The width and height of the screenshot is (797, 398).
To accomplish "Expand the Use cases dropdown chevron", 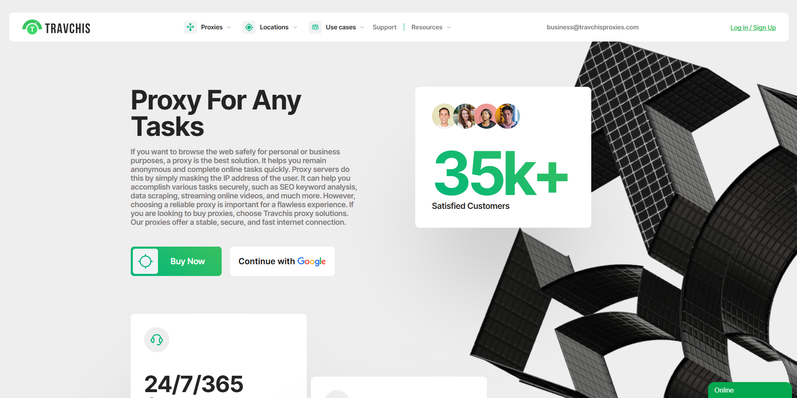I will click(x=362, y=27).
